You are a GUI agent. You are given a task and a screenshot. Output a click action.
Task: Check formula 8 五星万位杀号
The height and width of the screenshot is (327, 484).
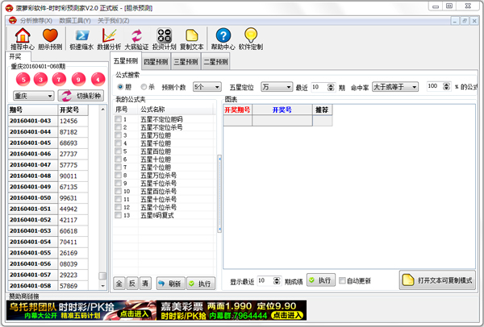[118, 175]
